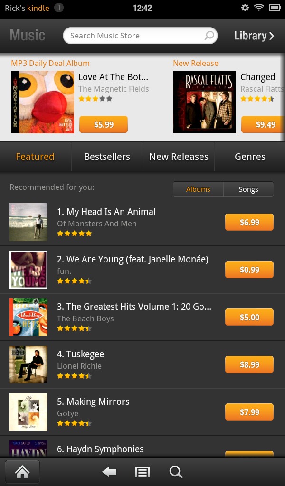Open the Genres tab

(250, 157)
